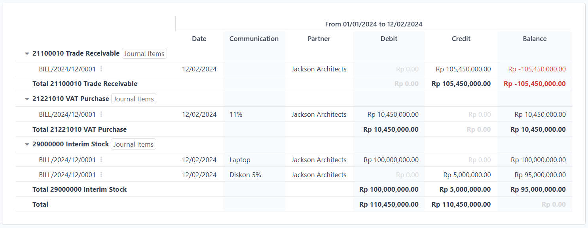The width and height of the screenshot is (588, 228).
Task: Open kebab menu for Diskon 5% bill line
Action: tap(101, 175)
